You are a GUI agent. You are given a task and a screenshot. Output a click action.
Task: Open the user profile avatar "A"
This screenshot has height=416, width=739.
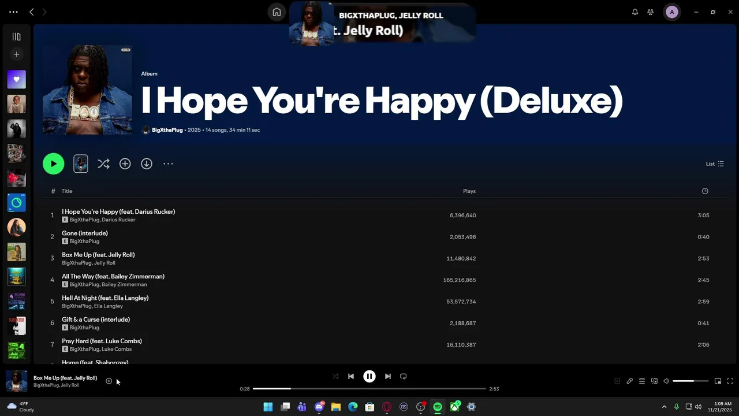(671, 12)
